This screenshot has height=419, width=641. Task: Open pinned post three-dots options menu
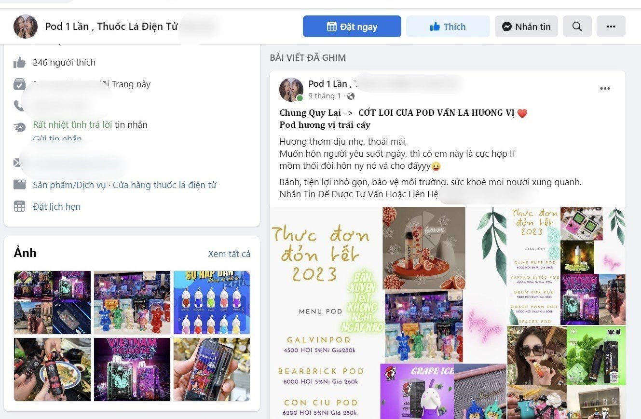point(605,89)
